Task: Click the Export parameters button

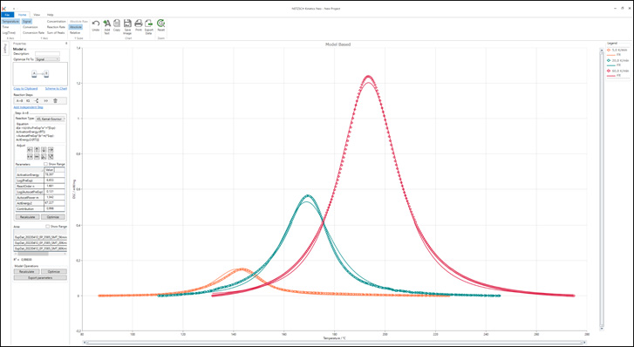Action: 40,278
